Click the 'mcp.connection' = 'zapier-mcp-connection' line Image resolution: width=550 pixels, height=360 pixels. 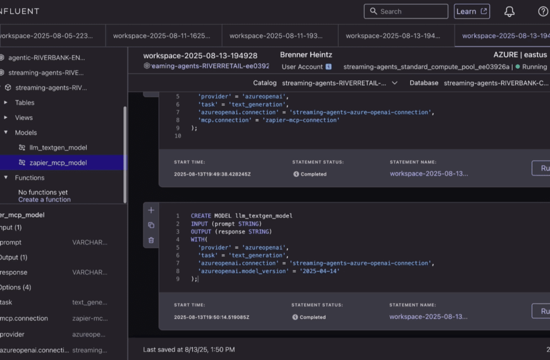coord(269,120)
